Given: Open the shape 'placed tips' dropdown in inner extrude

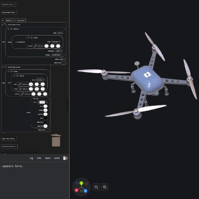Looking at the screenshot, I should pyautogui.click(x=56, y=42).
